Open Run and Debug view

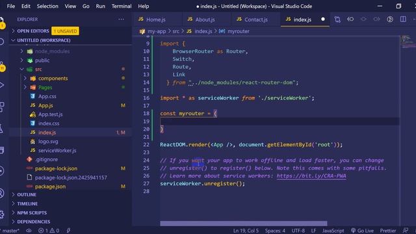(x=1, y=85)
